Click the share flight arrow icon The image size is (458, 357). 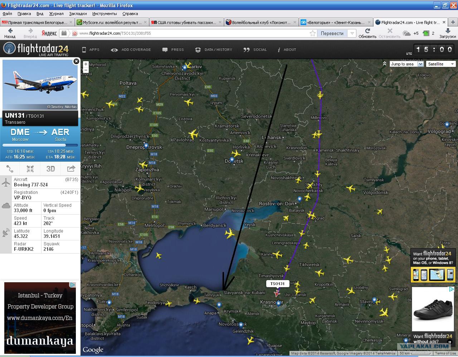pyautogui.click(x=71, y=169)
